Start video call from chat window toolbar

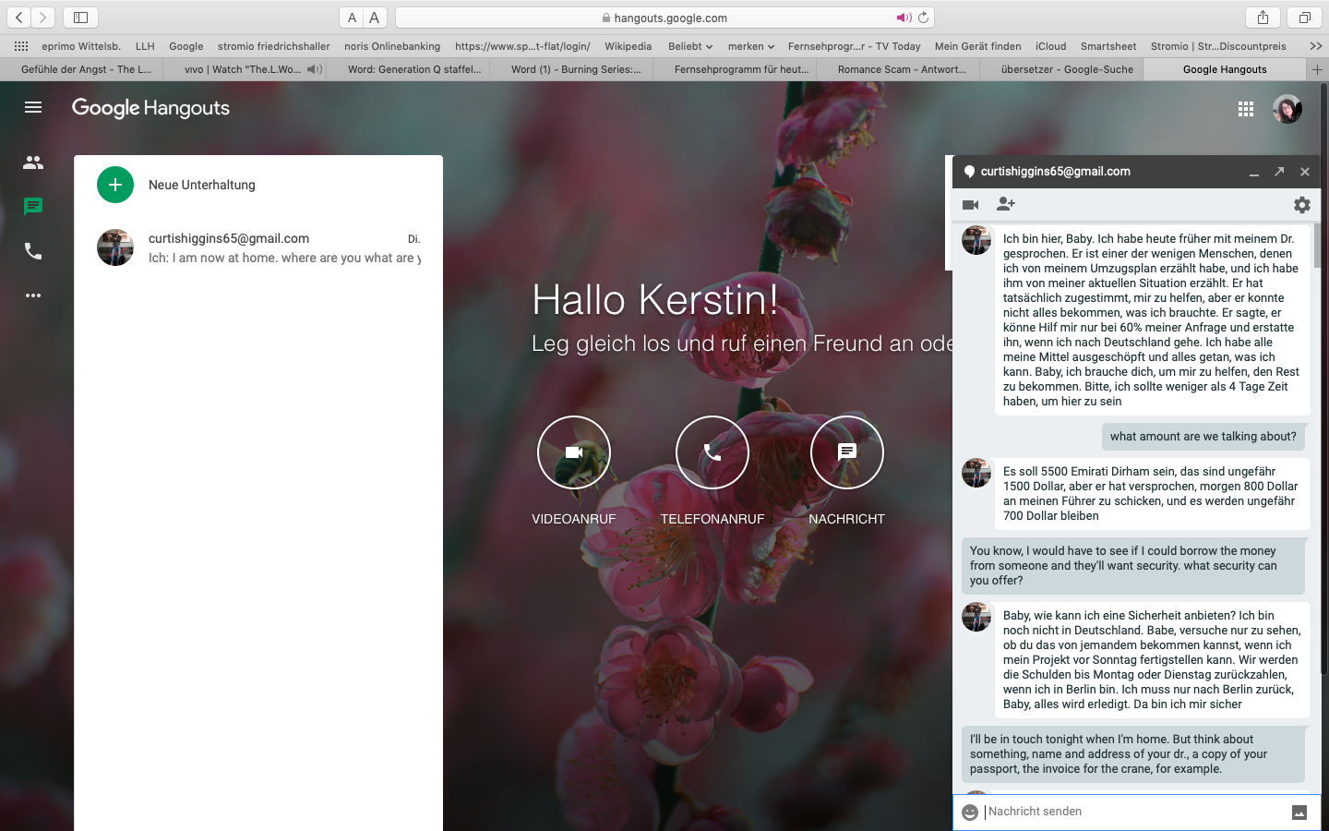point(970,205)
